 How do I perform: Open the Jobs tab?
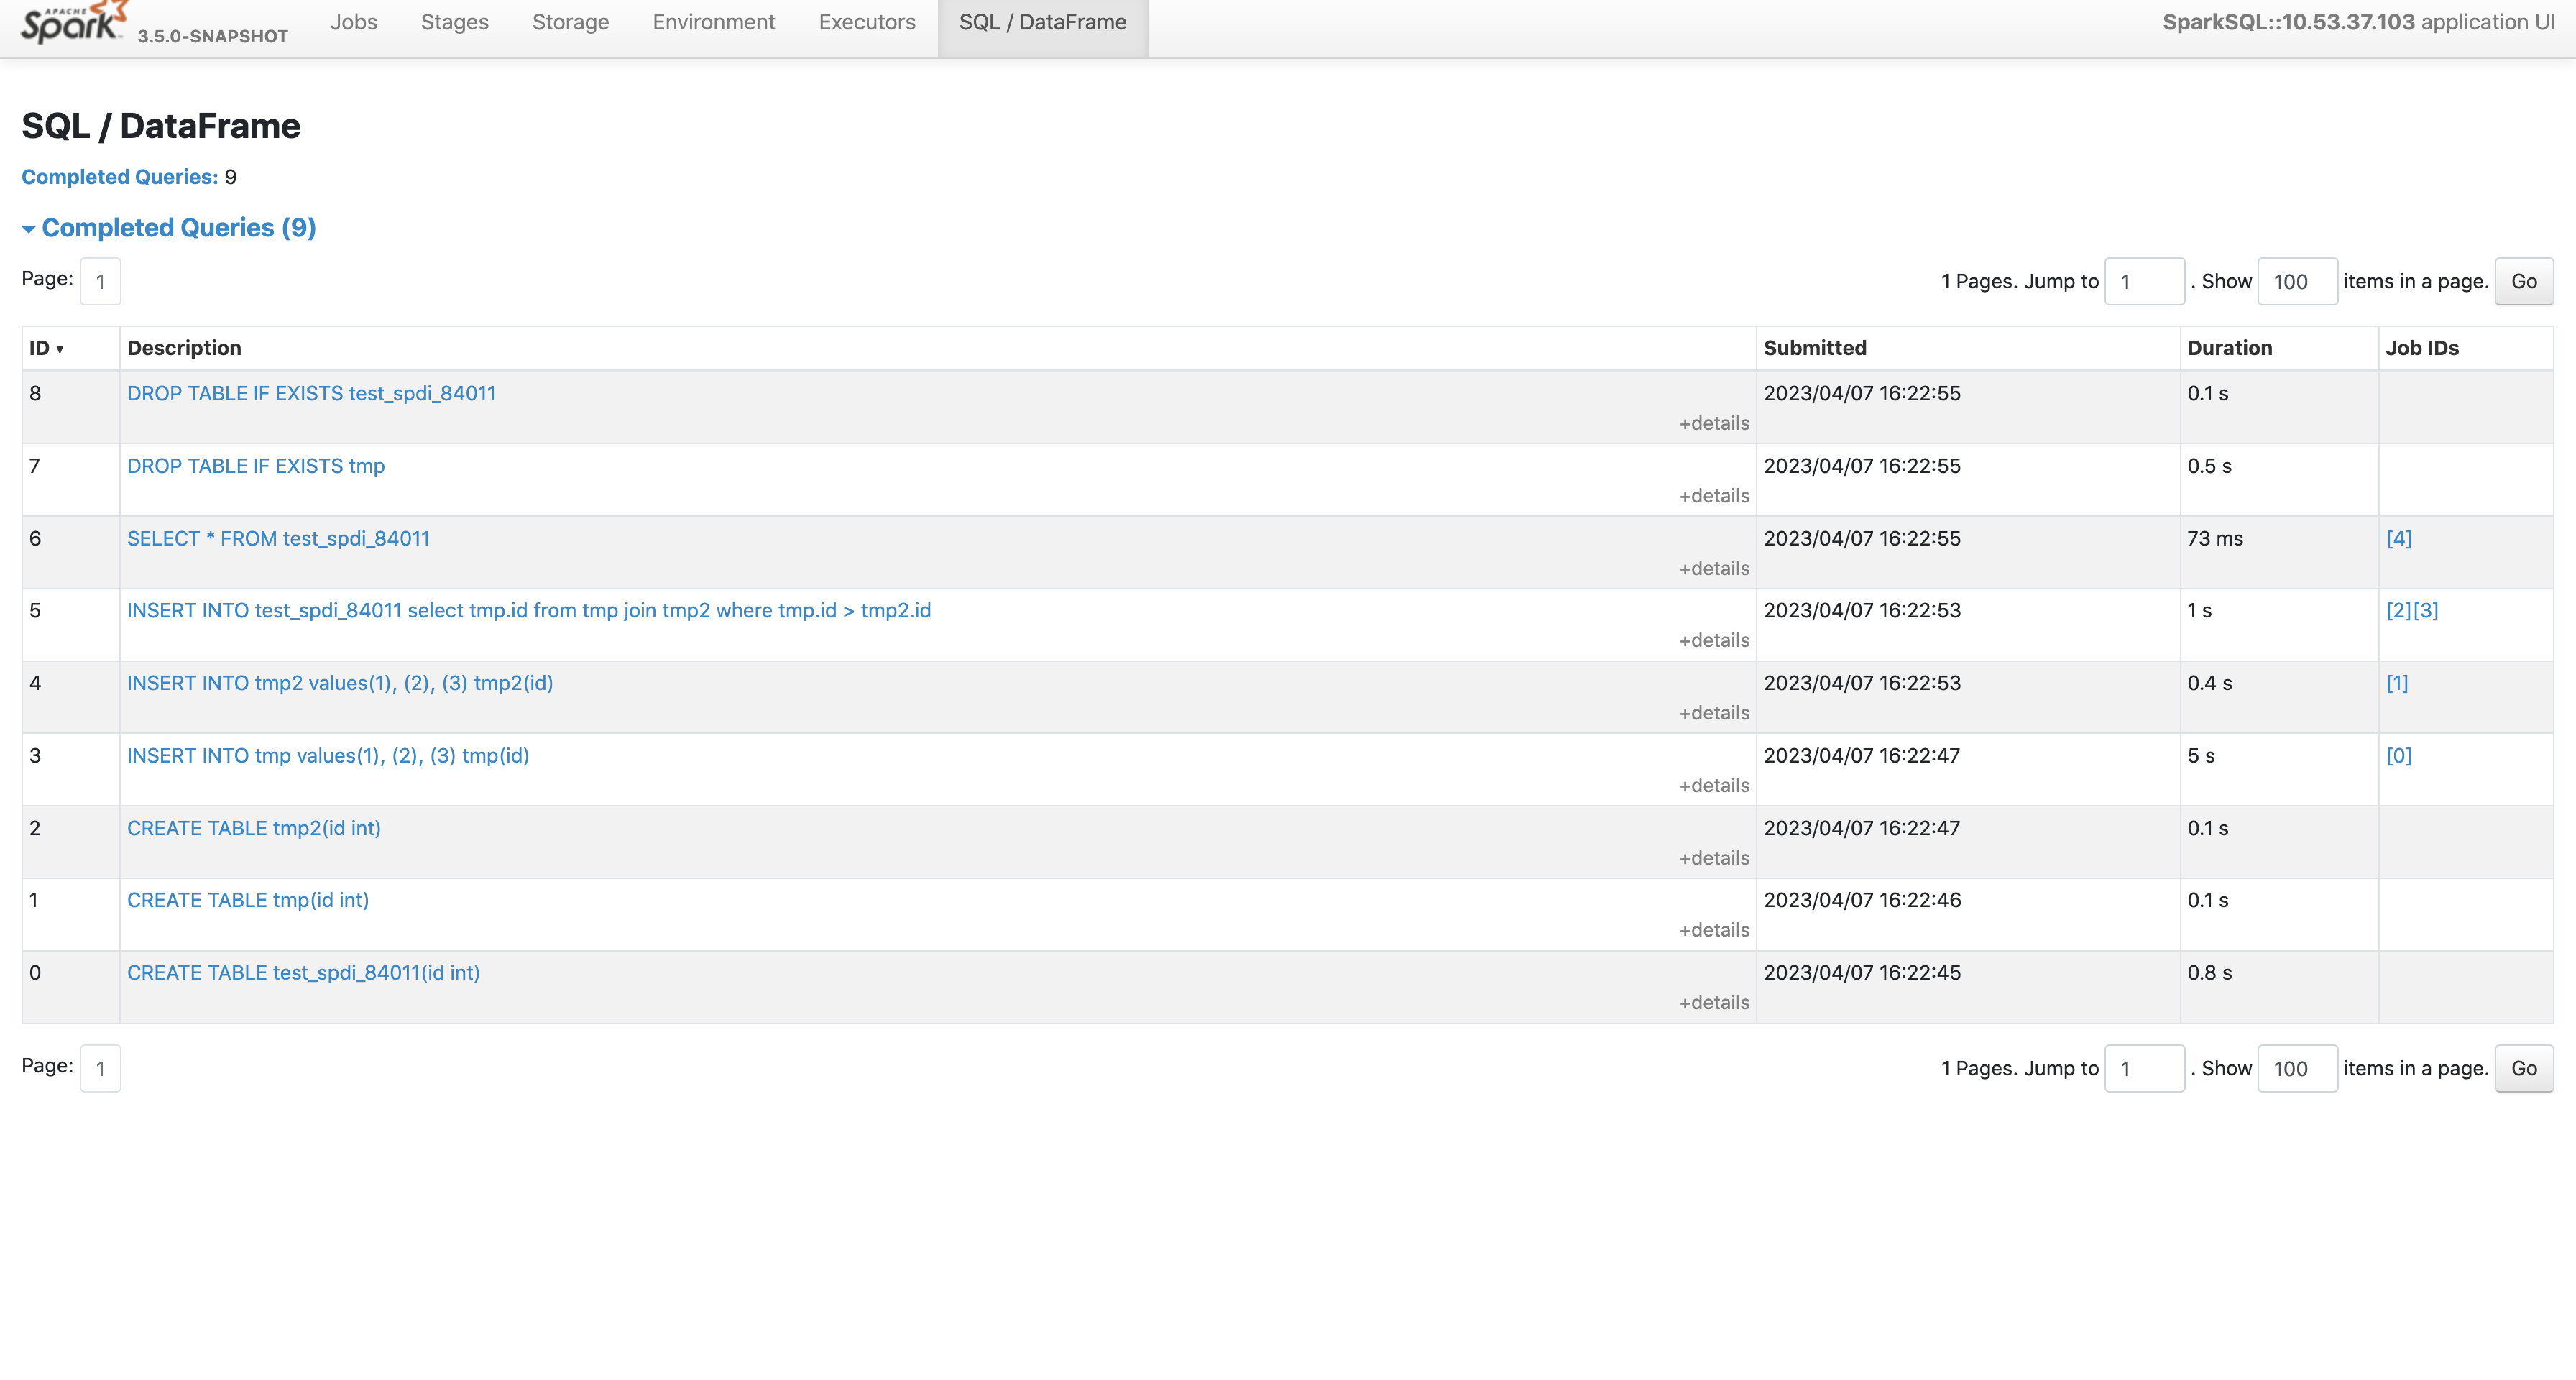click(354, 22)
